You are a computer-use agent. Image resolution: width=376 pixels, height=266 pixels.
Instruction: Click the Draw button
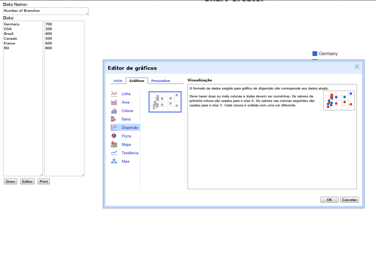pyautogui.click(x=11, y=181)
